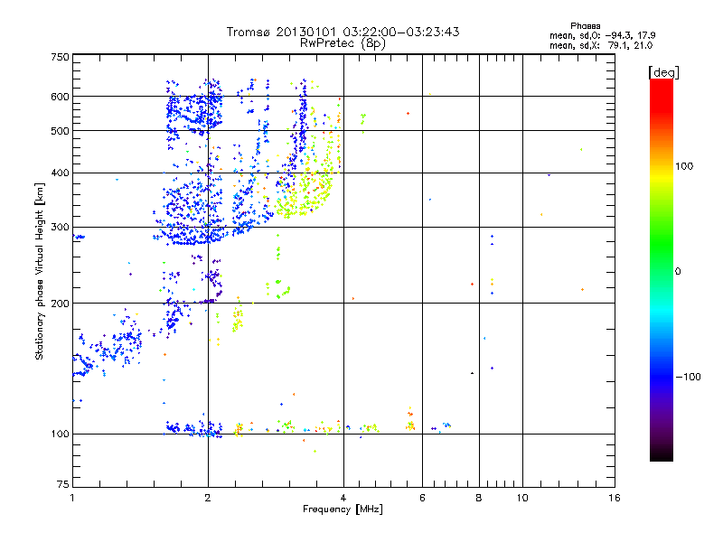Screen dimensions: 723x542
Task: Click the y-axis tick value '500'
Action: point(60,131)
